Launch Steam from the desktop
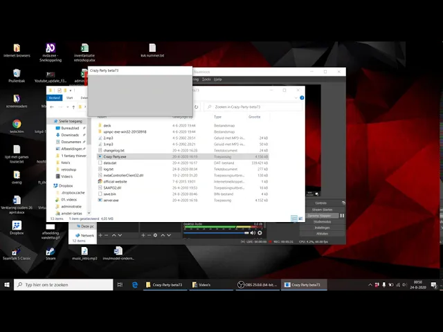Viewport: 443px width, 332px height. [x=51, y=253]
